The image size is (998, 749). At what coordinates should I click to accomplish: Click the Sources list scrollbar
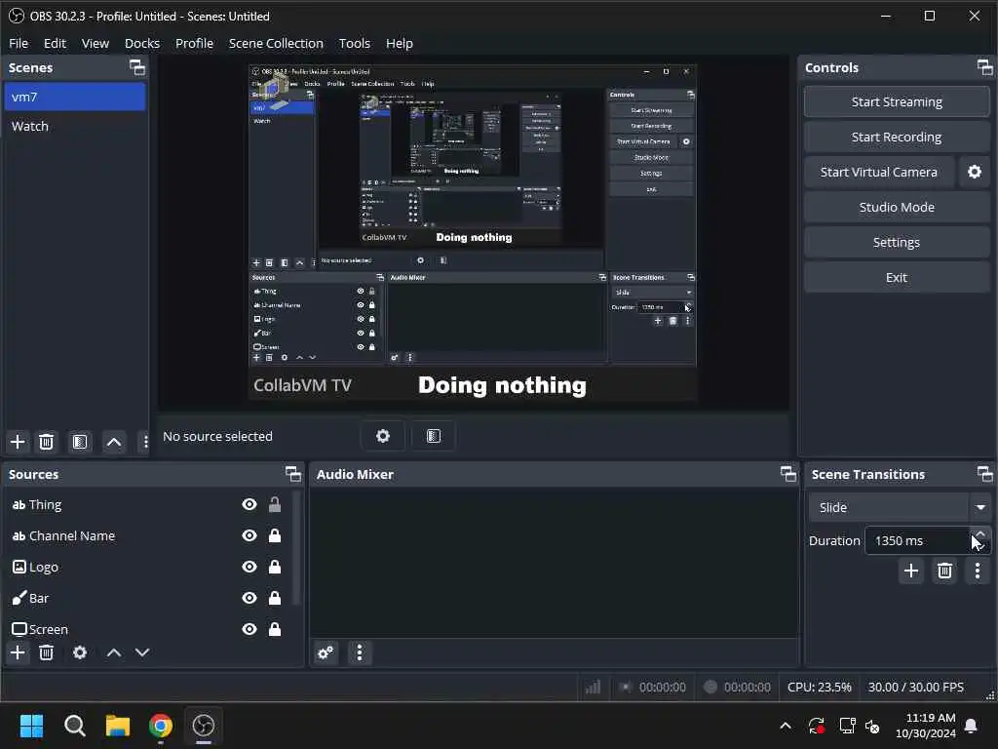click(x=296, y=548)
